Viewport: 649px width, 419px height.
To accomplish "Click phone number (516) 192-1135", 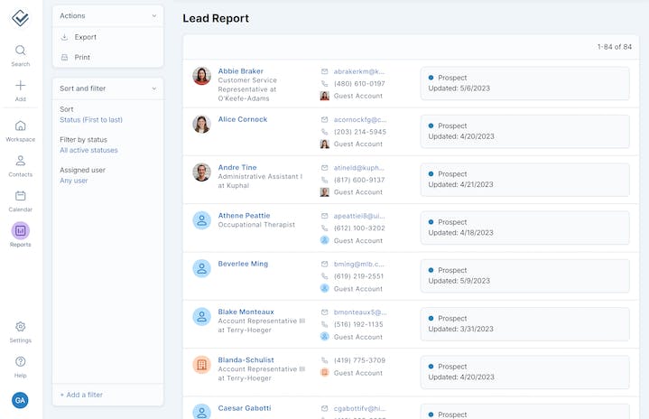I will coord(358,324).
